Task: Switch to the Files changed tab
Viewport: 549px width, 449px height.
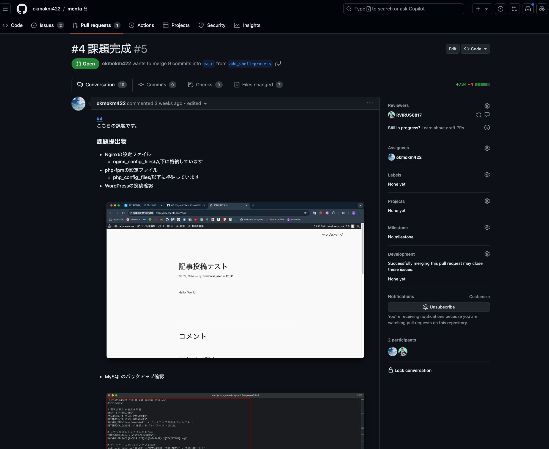Action: pyautogui.click(x=258, y=85)
